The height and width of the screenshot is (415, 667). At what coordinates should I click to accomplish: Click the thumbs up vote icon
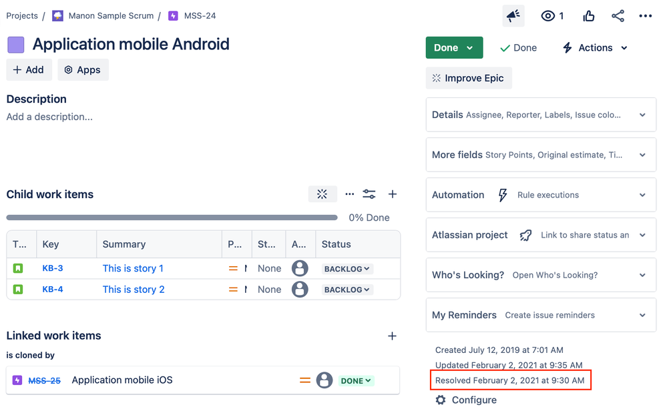[589, 16]
